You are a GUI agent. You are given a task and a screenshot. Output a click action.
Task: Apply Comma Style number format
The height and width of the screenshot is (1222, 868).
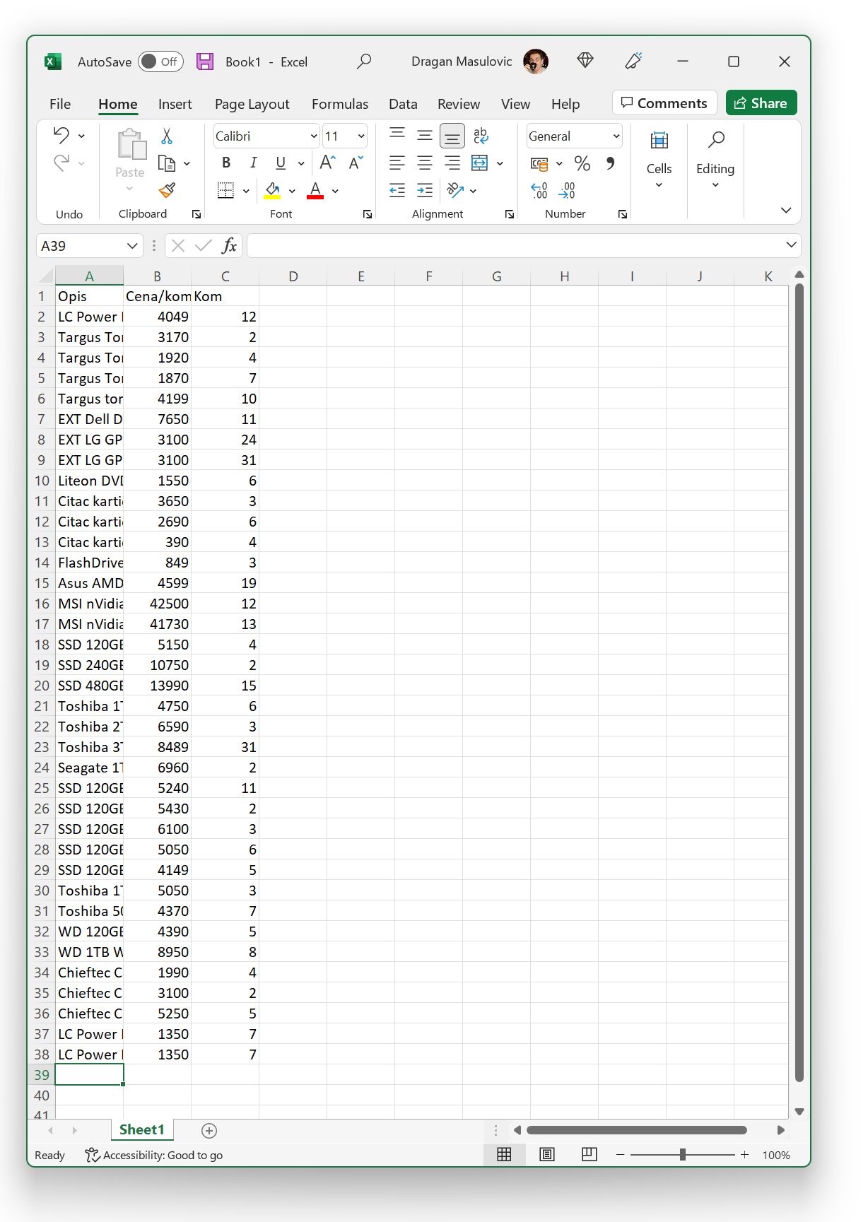pos(610,163)
